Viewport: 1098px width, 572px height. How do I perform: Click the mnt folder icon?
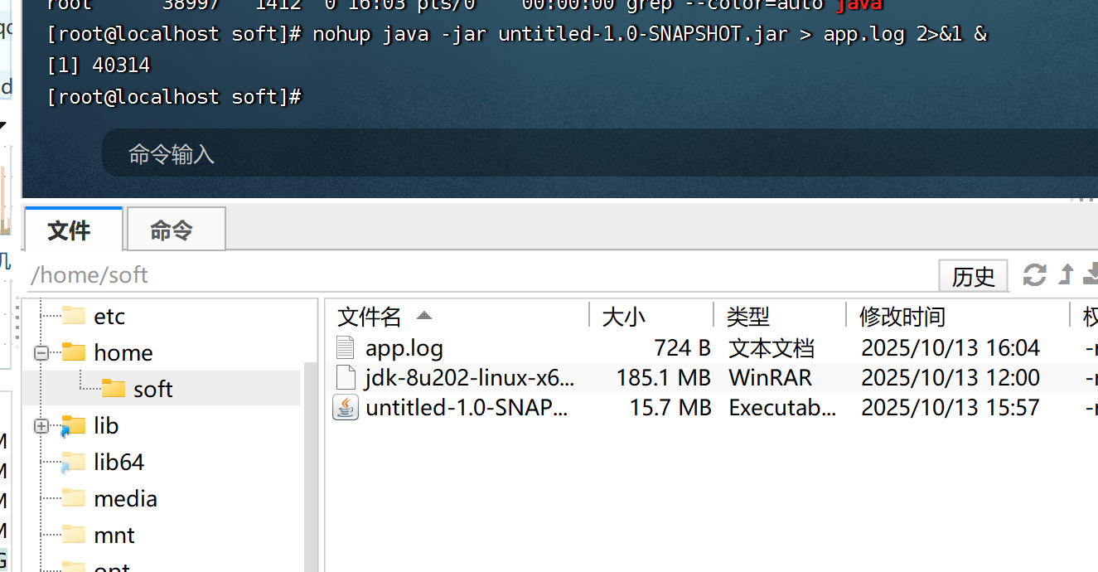[74, 535]
